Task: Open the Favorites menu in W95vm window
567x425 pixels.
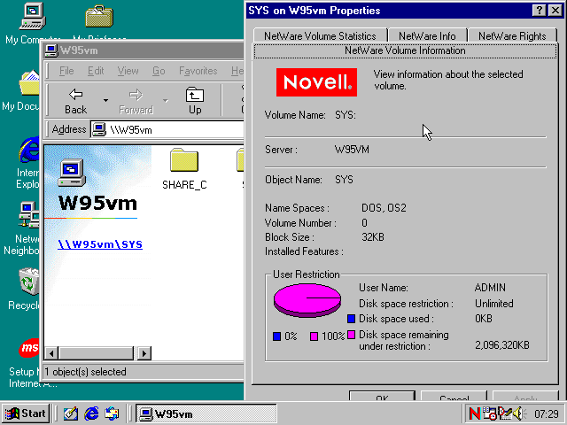Action: tap(198, 71)
